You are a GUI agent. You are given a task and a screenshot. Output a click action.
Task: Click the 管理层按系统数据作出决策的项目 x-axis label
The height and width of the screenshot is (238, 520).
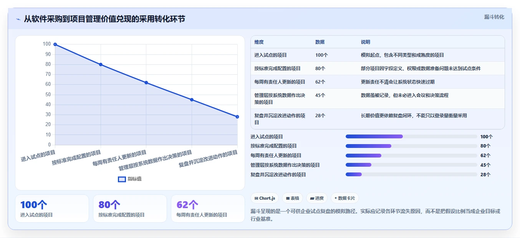coord(155,161)
